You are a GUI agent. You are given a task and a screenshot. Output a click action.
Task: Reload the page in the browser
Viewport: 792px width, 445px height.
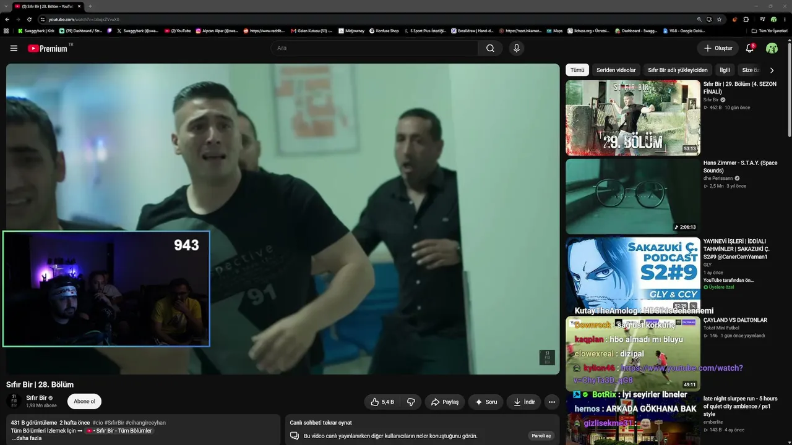click(29, 19)
